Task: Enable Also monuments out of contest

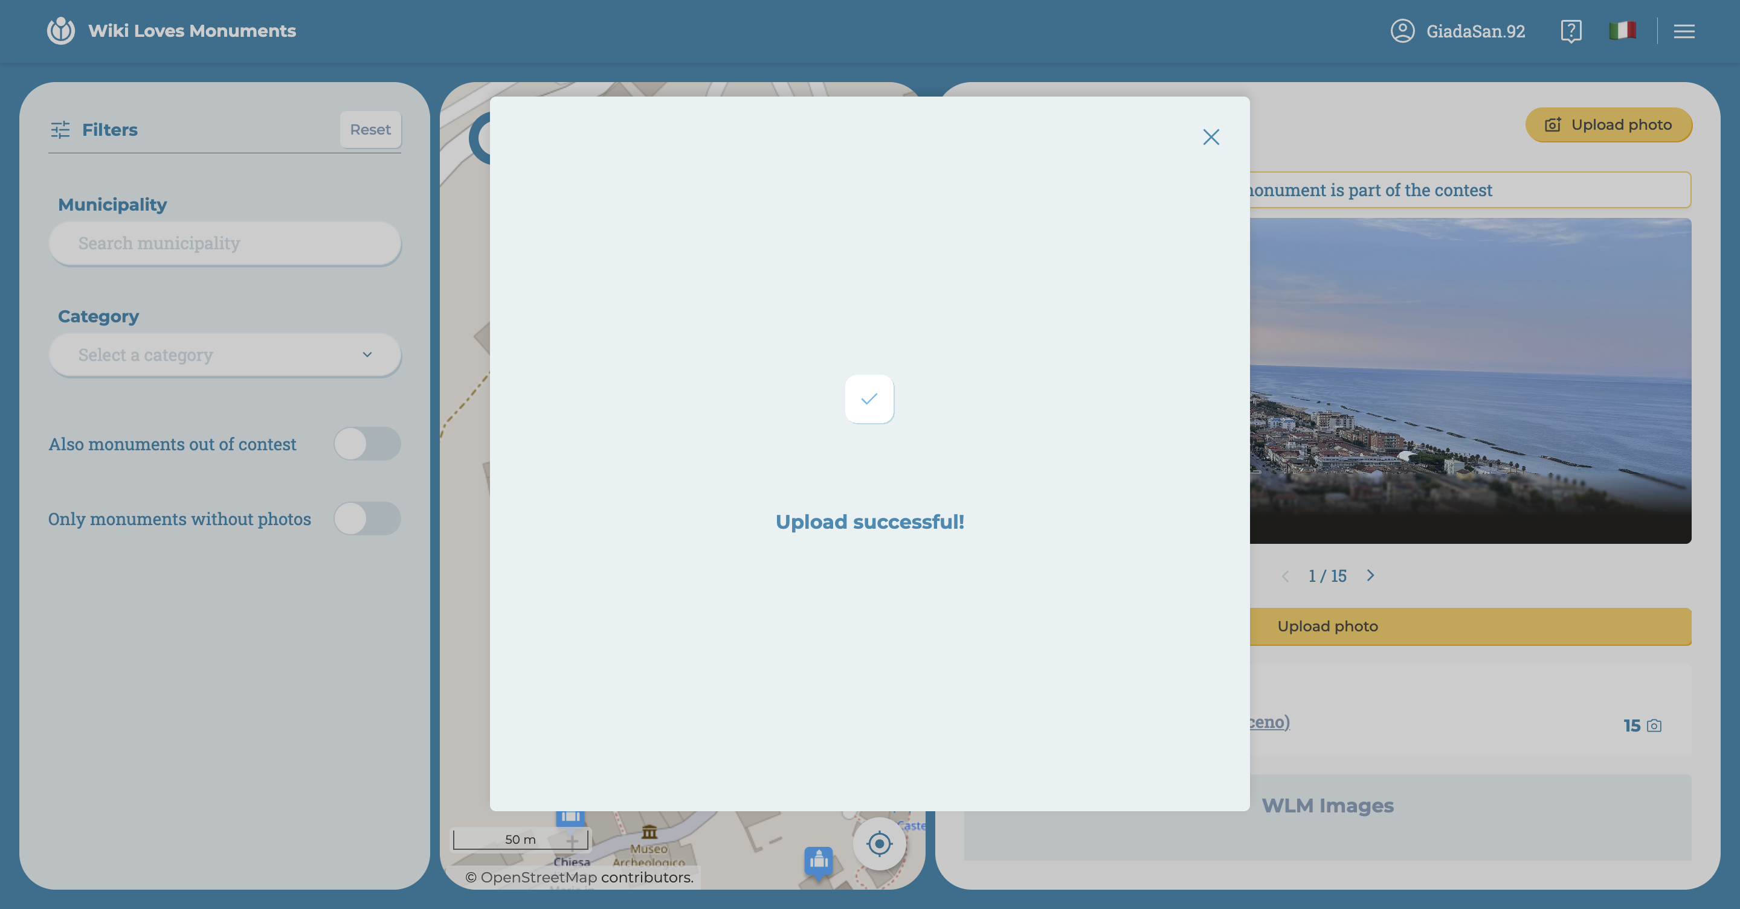Action: [367, 444]
